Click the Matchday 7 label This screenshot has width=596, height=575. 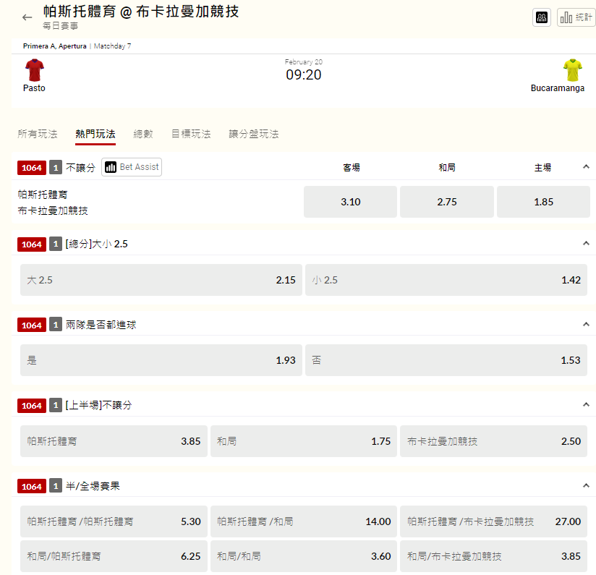pos(113,46)
